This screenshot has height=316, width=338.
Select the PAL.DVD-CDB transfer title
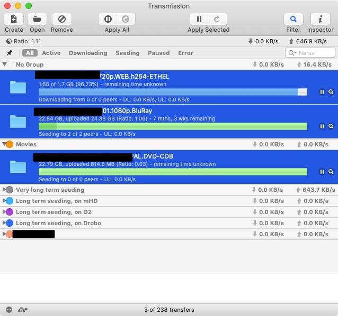point(152,156)
